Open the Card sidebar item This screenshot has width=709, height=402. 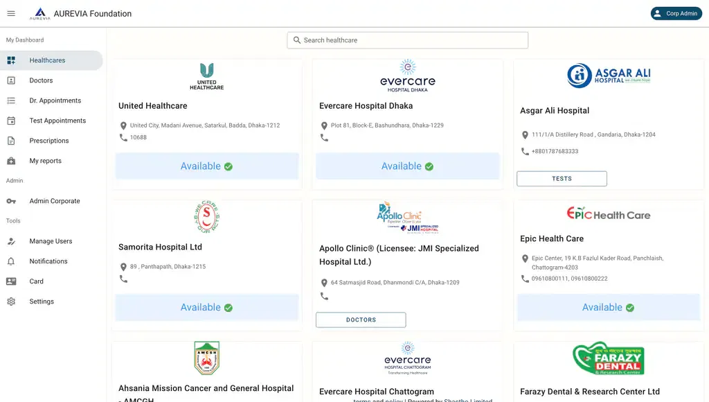[51, 281]
